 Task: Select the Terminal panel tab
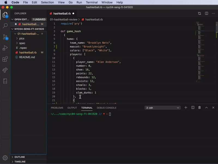(x=87, y=108)
